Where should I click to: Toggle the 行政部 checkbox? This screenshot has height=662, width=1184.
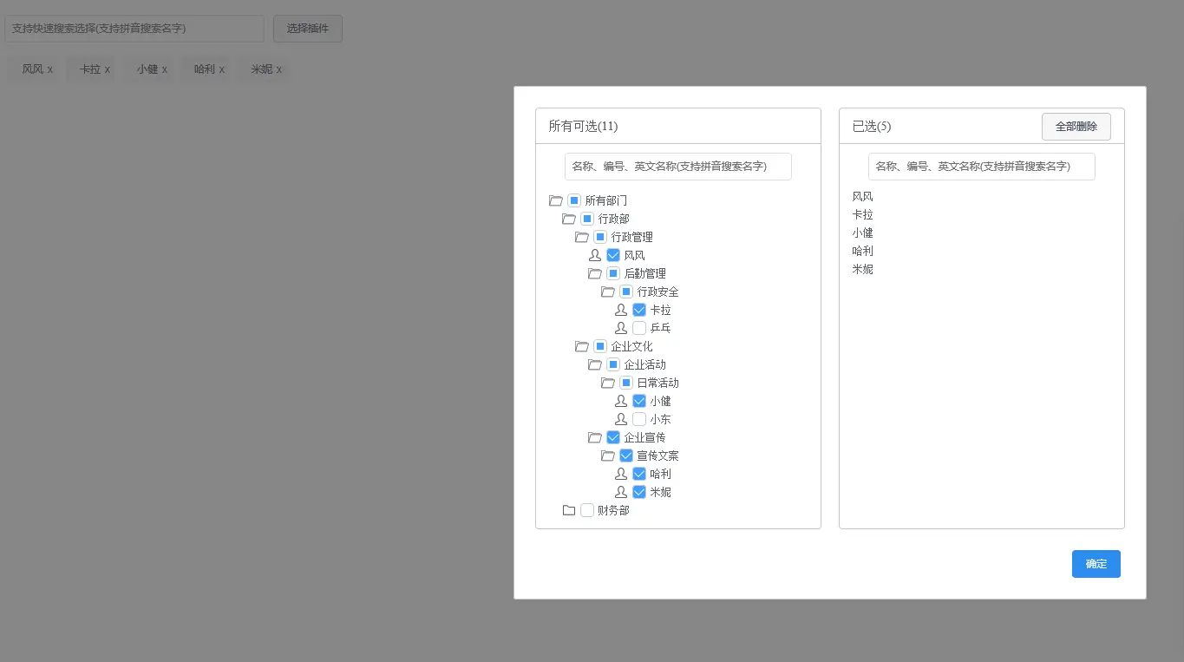(587, 219)
